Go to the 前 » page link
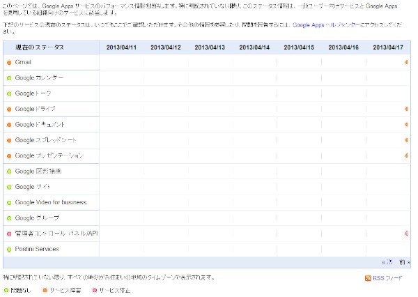418x297 pixels. point(405,262)
